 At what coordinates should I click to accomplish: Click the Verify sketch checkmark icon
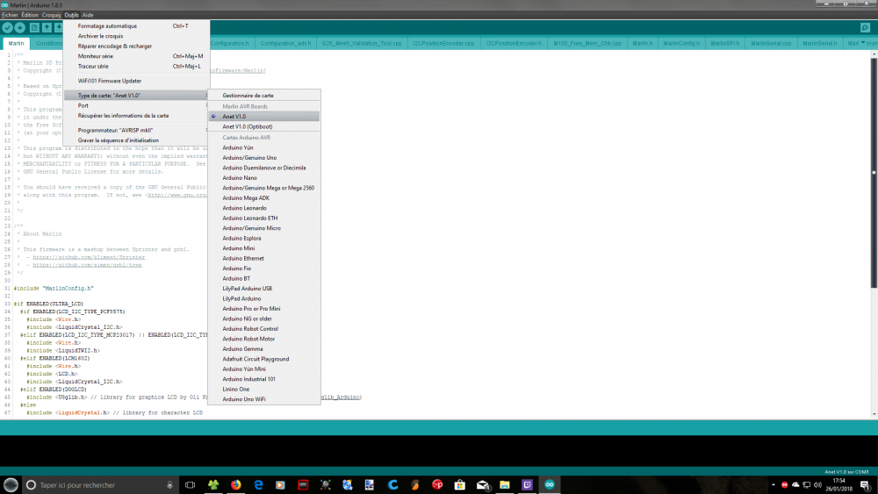tap(7, 27)
